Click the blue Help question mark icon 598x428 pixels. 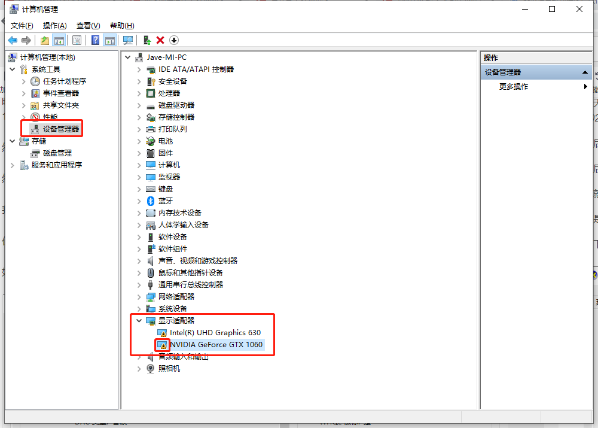point(95,40)
